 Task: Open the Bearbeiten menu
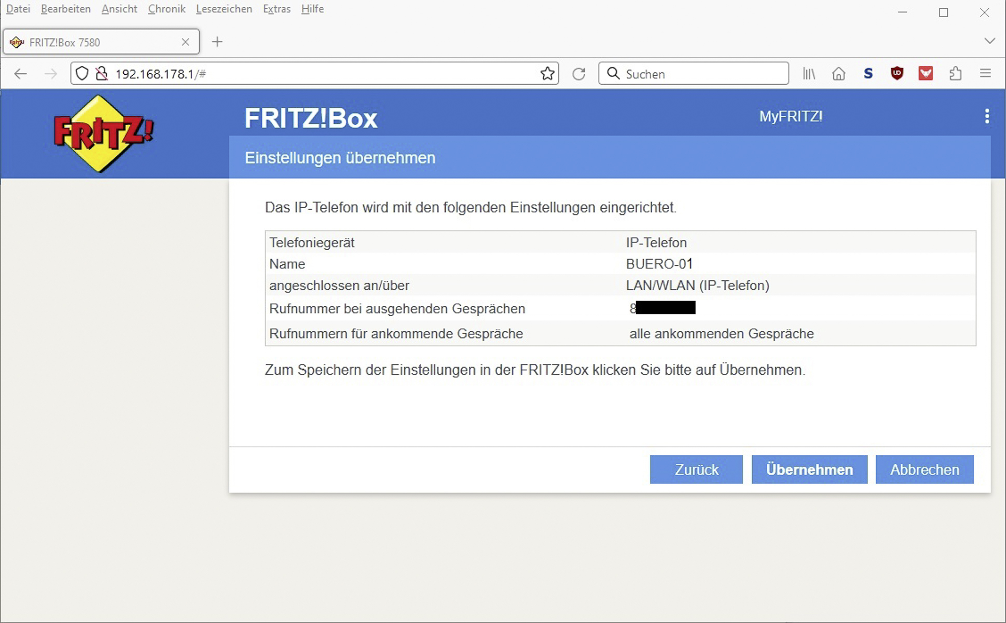66,9
